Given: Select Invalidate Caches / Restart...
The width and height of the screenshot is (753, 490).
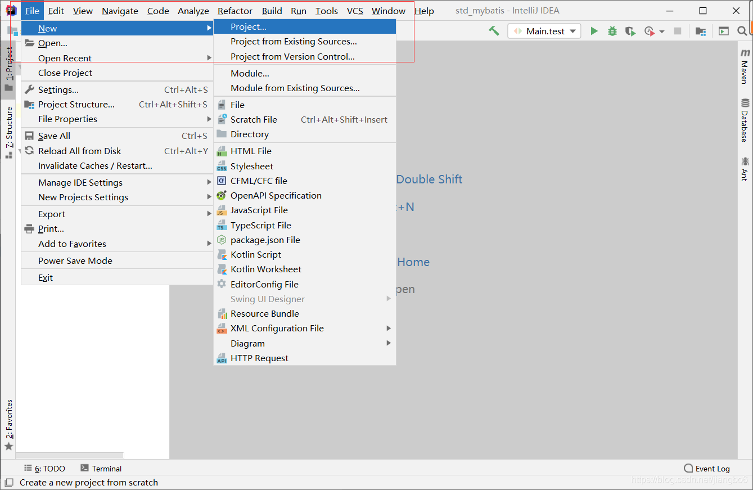Looking at the screenshot, I should [x=116, y=165].
